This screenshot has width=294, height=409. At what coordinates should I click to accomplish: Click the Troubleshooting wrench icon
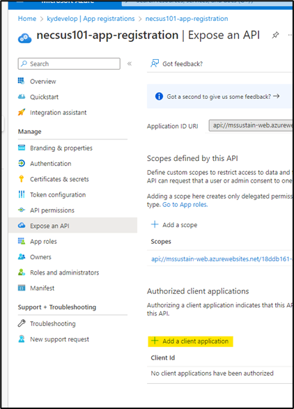click(22, 323)
